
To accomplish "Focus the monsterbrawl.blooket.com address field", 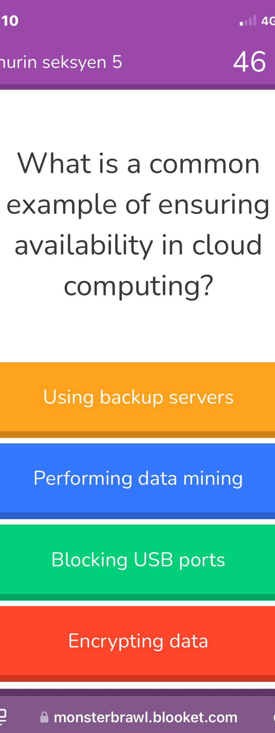I will coord(145,717).
